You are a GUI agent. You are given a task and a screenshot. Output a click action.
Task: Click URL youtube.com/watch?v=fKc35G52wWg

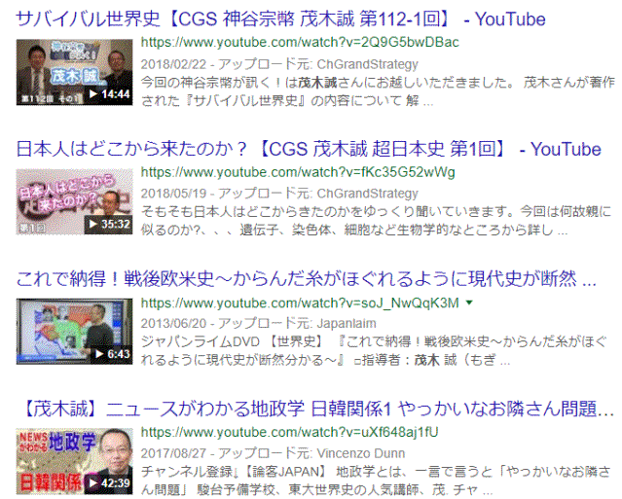[x=298, y=172]
